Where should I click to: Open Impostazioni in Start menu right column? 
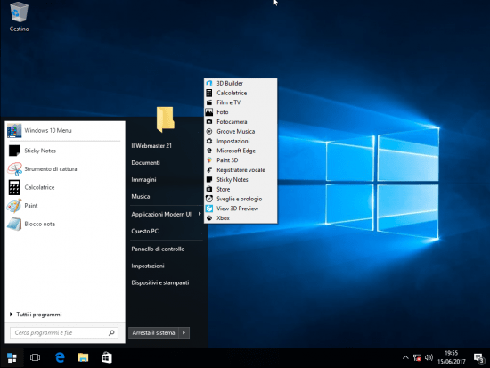pos(148,266)
